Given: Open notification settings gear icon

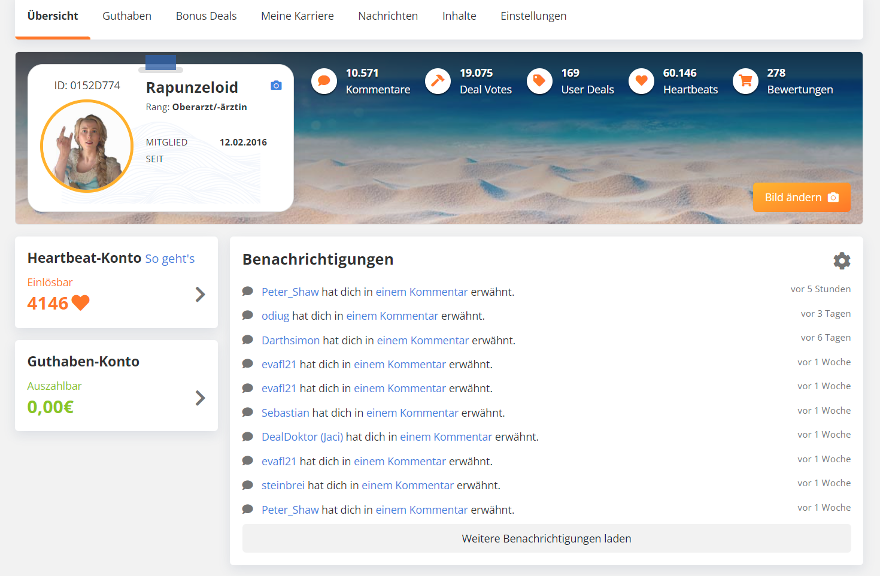Looking at the screenshot, I should pos(842,260).
